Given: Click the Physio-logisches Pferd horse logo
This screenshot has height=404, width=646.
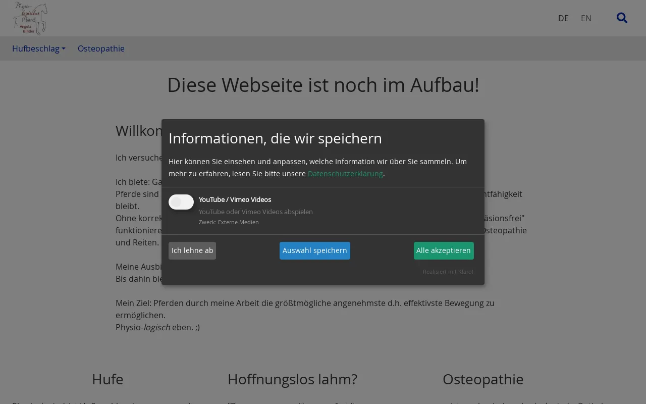Looking at the screenshot, I should point(31,18).
